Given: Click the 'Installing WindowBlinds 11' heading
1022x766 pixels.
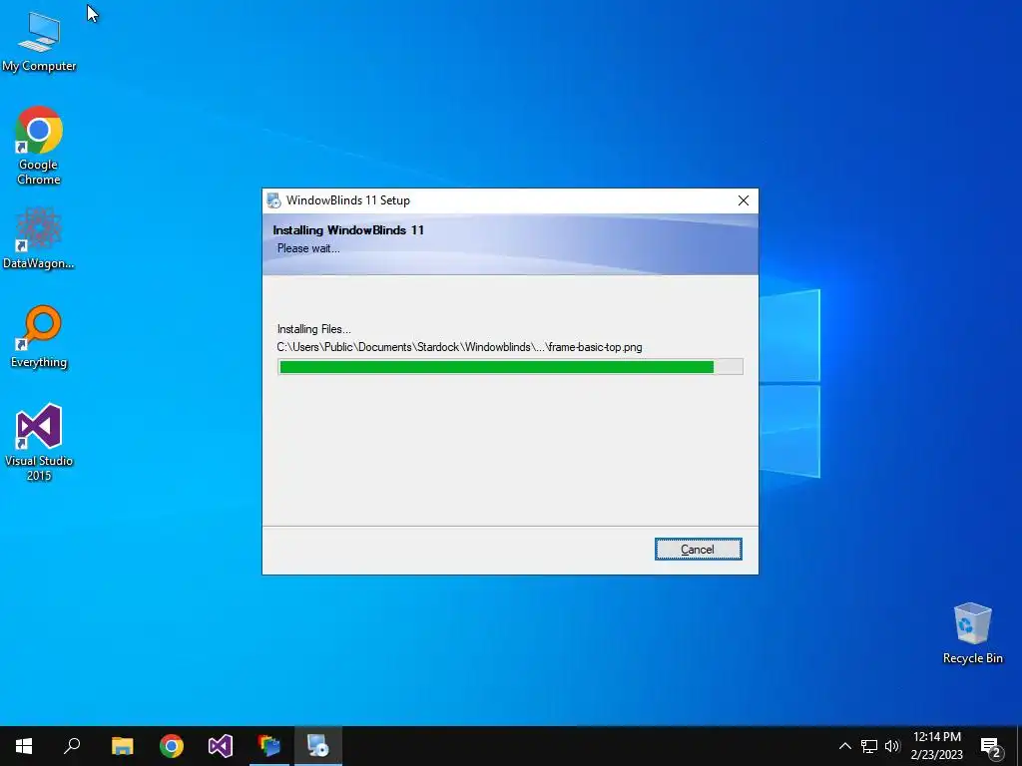Looking at the screenshot, I should (x=348, y=230).
